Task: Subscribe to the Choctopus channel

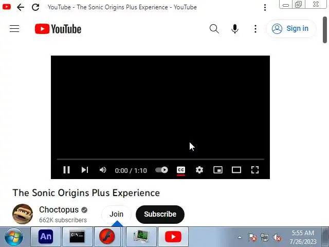Action: click(x=160, y=214)
